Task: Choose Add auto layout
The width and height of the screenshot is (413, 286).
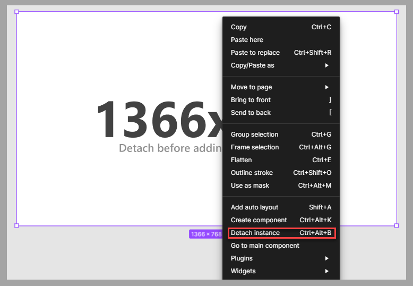Action: [x=281, y=207]
